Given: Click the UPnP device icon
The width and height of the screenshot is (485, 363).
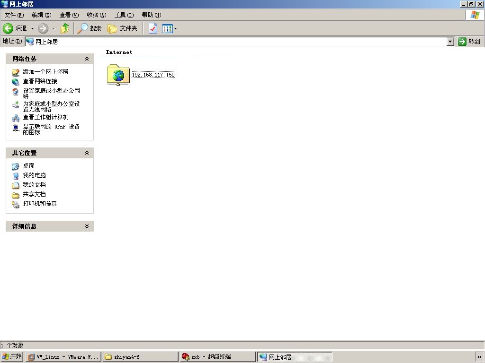Looking at the screenshot, I should pos(16,128).
